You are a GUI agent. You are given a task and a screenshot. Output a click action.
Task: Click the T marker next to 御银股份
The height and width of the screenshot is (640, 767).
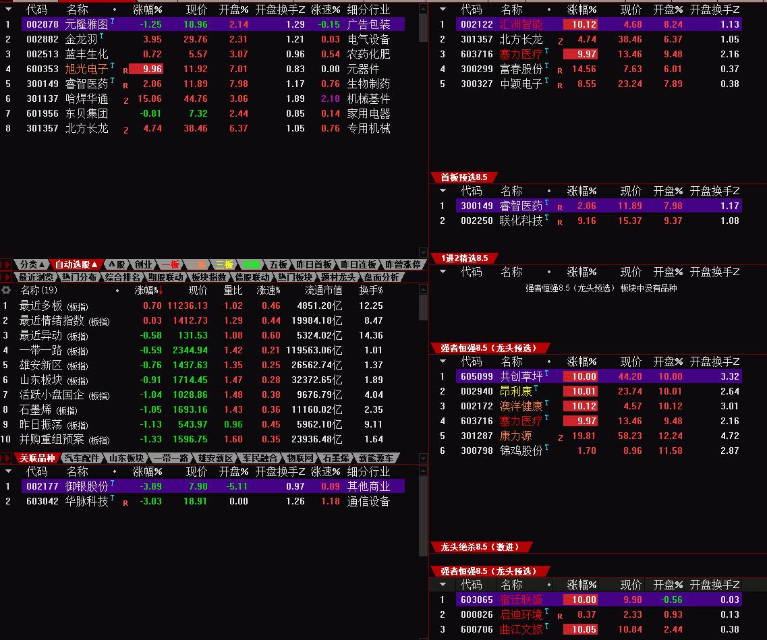(x=112, y=483)
